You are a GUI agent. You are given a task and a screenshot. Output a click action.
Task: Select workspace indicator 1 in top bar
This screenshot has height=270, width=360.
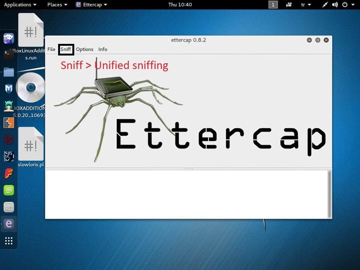coord(273,4)
